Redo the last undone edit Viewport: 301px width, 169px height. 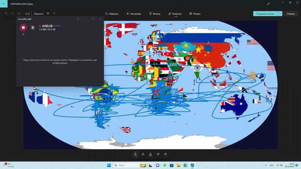[x=54, y=14]
